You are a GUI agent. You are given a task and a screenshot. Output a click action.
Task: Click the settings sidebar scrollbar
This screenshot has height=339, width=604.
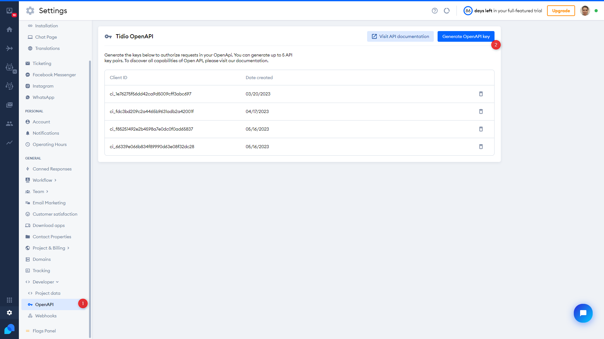click(x=90, y=199)
